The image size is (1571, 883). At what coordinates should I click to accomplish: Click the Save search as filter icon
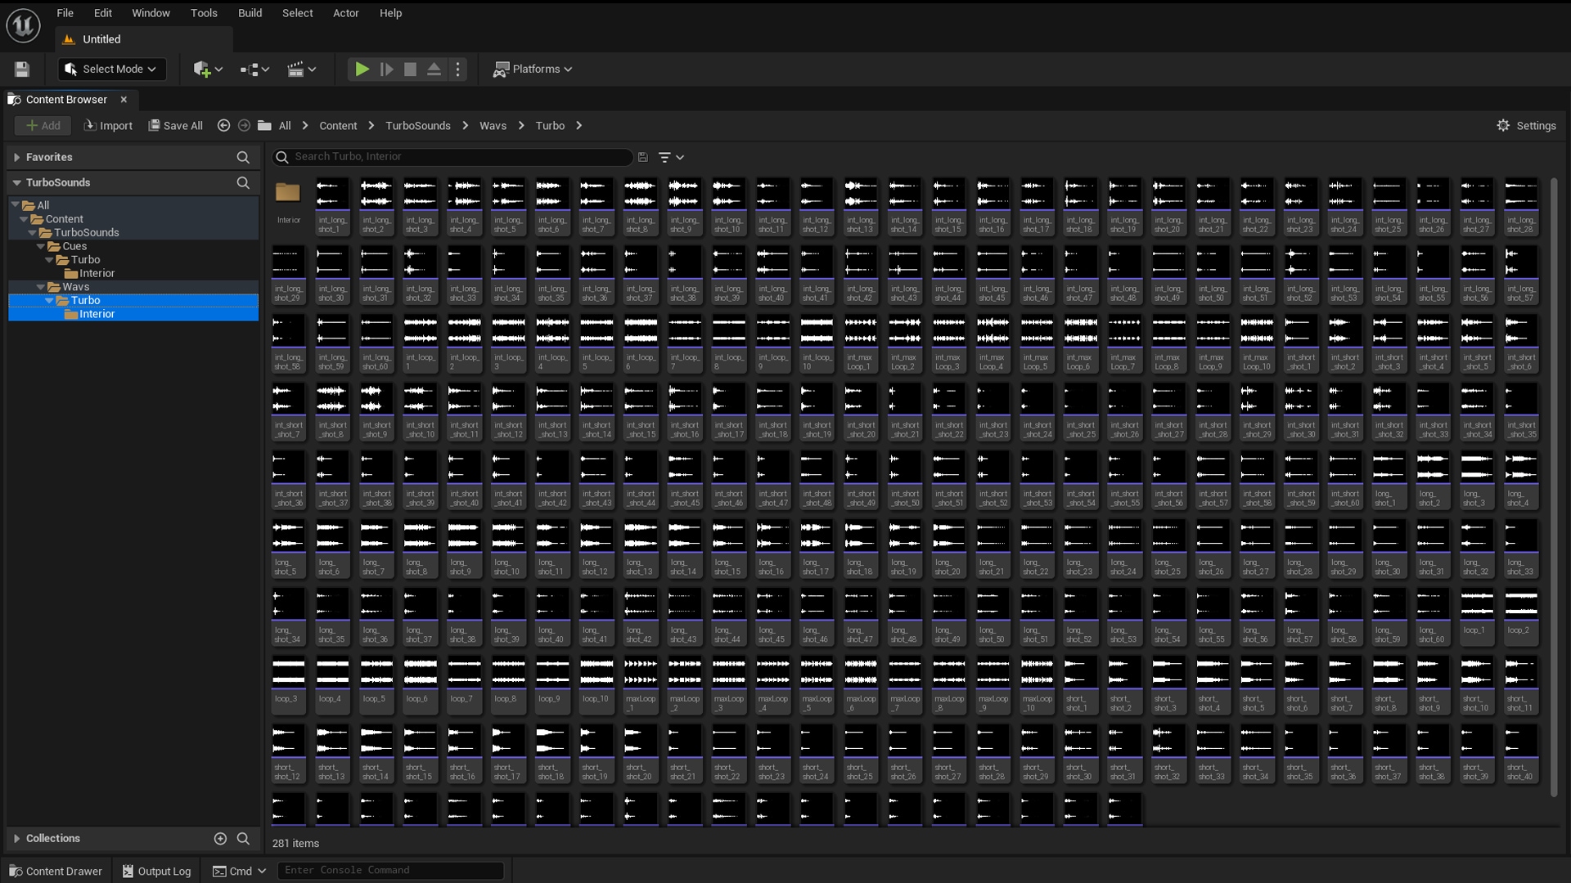pos(643,157)
